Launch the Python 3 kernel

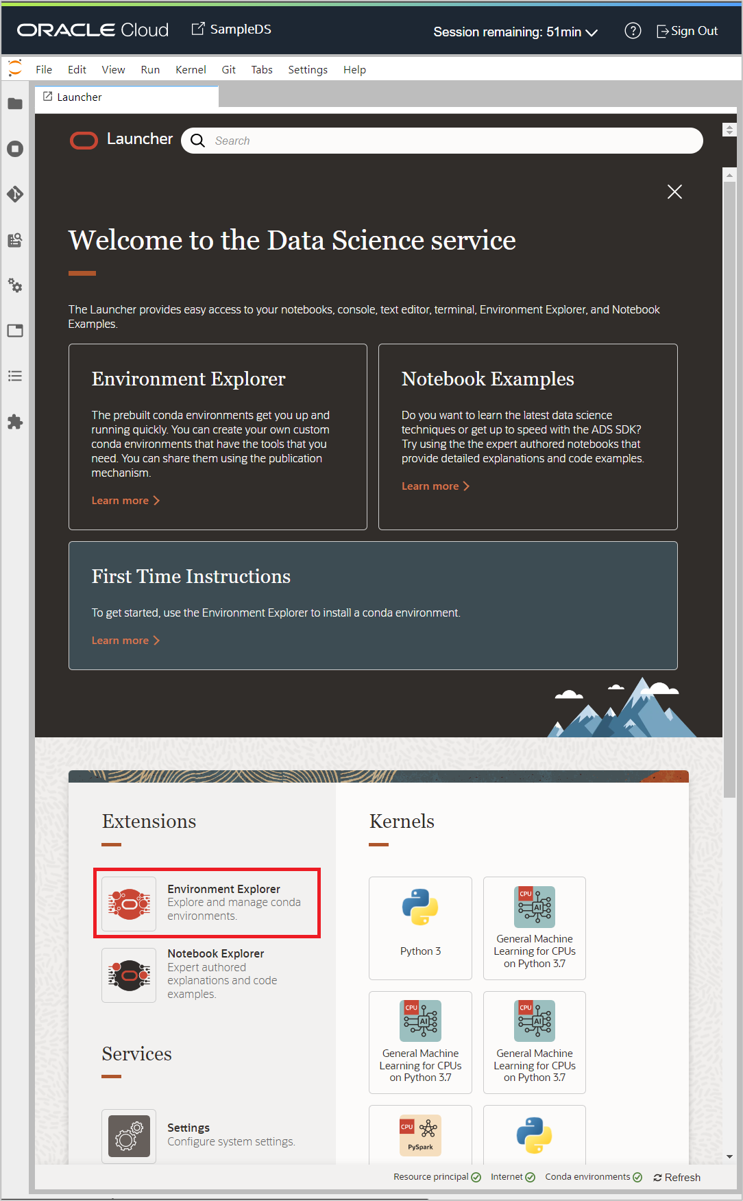tap(420, 928)
